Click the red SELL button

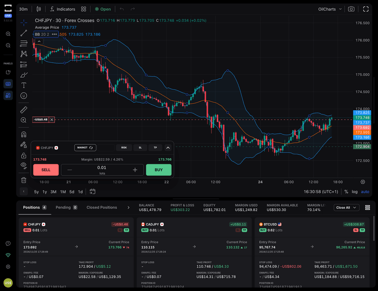coord(46,169)
